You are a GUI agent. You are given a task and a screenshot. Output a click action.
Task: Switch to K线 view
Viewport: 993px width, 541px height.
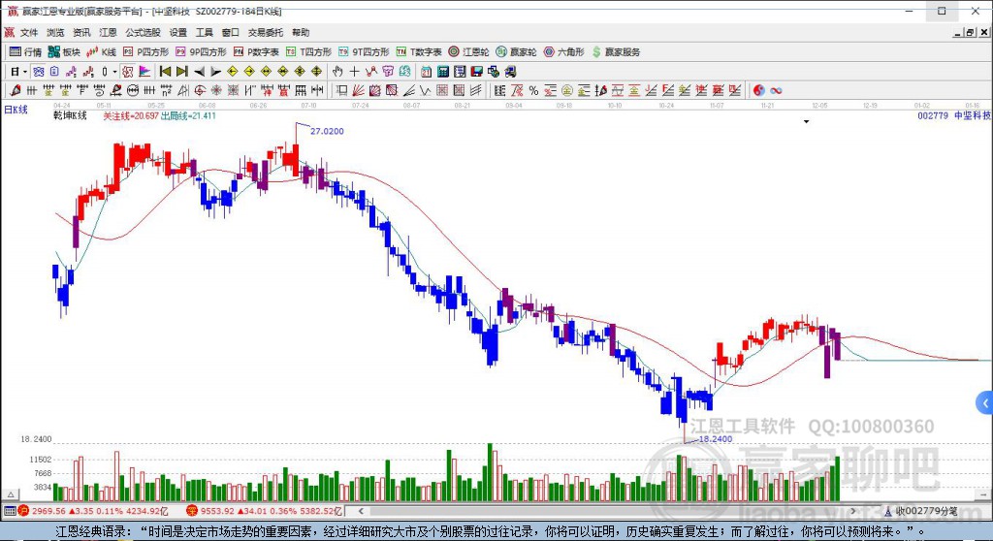tap(102, 52)
